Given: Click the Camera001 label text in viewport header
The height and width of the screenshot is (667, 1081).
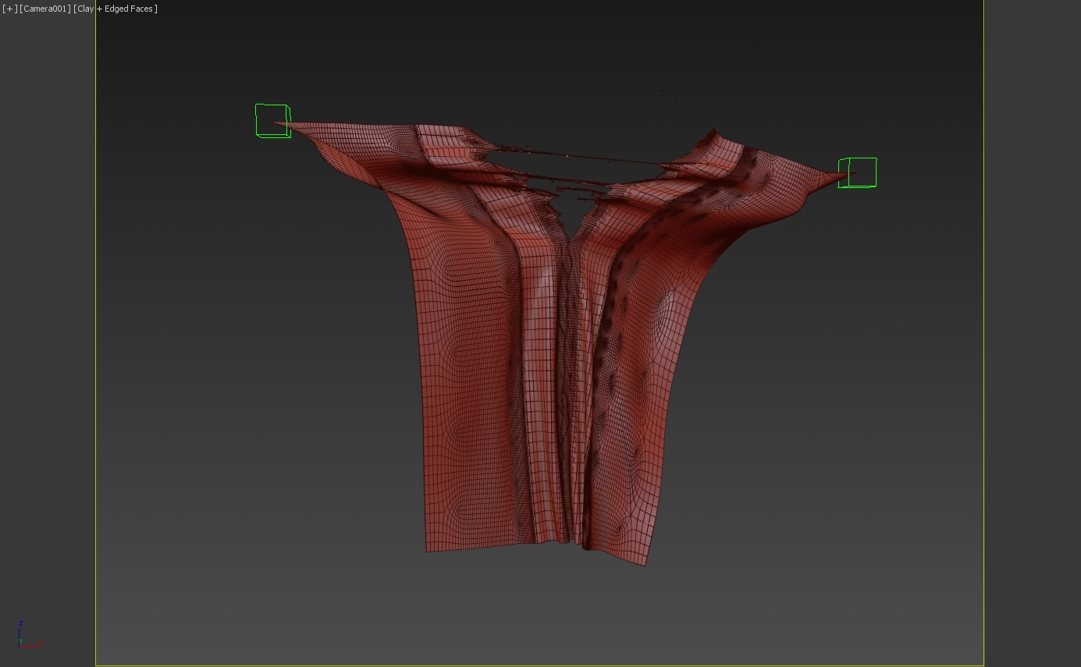Looking at the screenshot, I should (47, 9).
